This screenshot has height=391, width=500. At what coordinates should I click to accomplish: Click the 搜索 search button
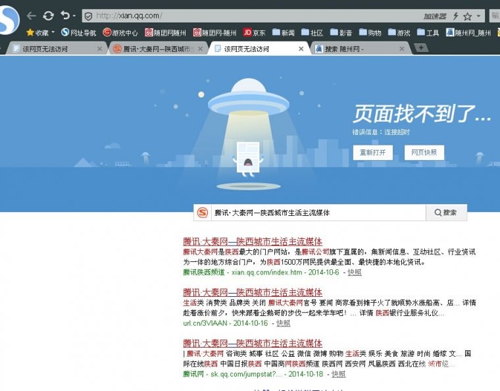click(446, 213)
